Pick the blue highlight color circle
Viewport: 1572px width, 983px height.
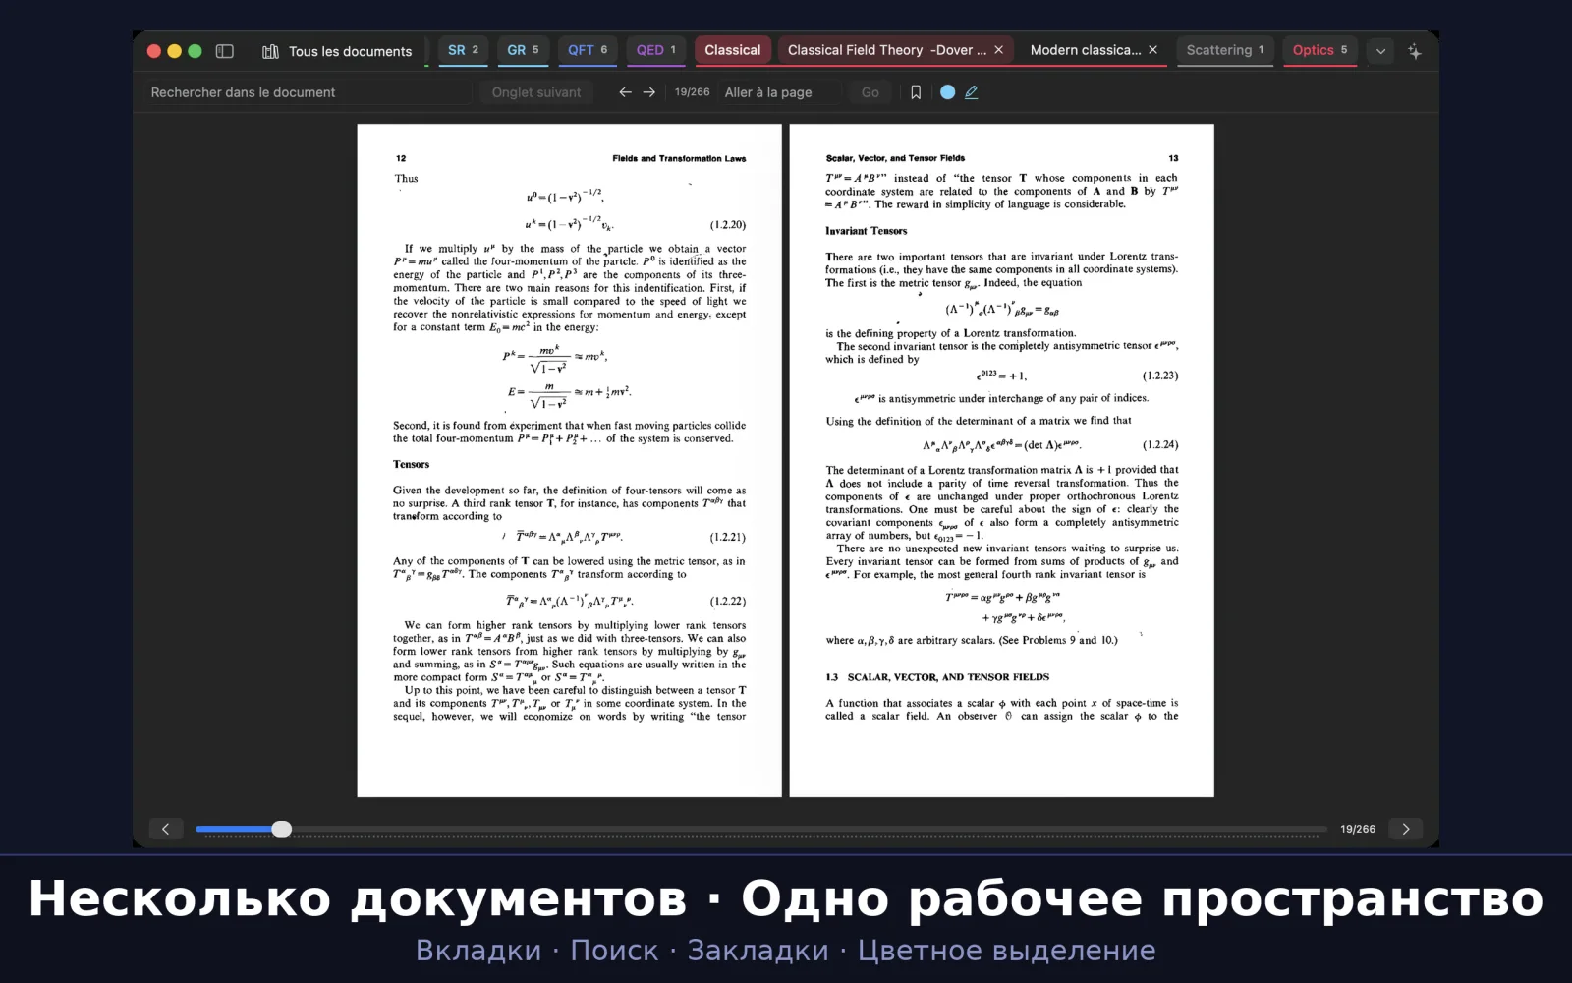click(947, 92)
